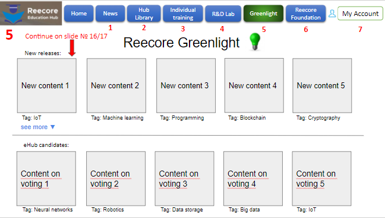Click the Tag: Neural networks label

[48, 210]
